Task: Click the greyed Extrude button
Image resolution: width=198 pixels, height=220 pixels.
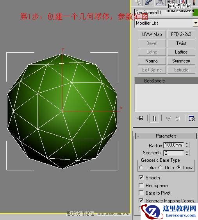Action: 181,70
